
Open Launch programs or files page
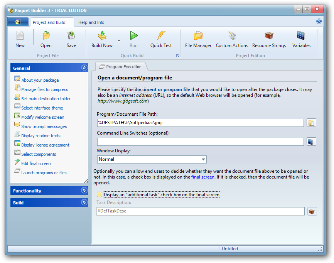pyautogui.click(x=44, y=173)
